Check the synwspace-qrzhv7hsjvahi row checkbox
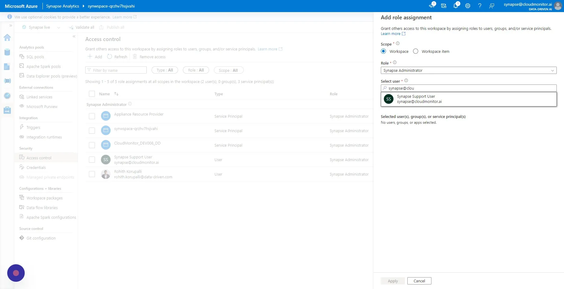 coord(92,131)
